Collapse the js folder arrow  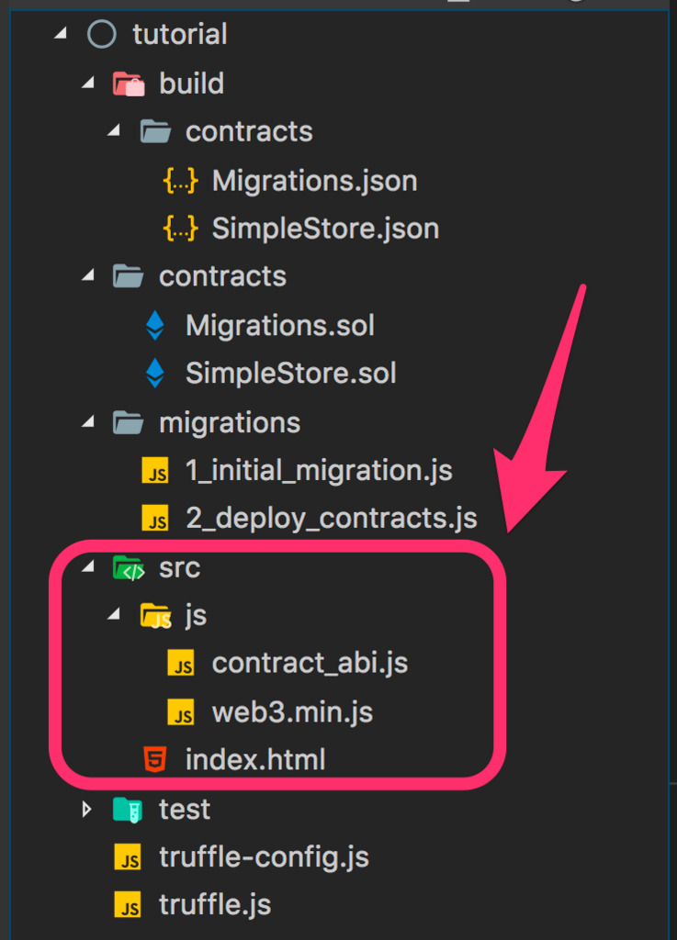point(114,614)
